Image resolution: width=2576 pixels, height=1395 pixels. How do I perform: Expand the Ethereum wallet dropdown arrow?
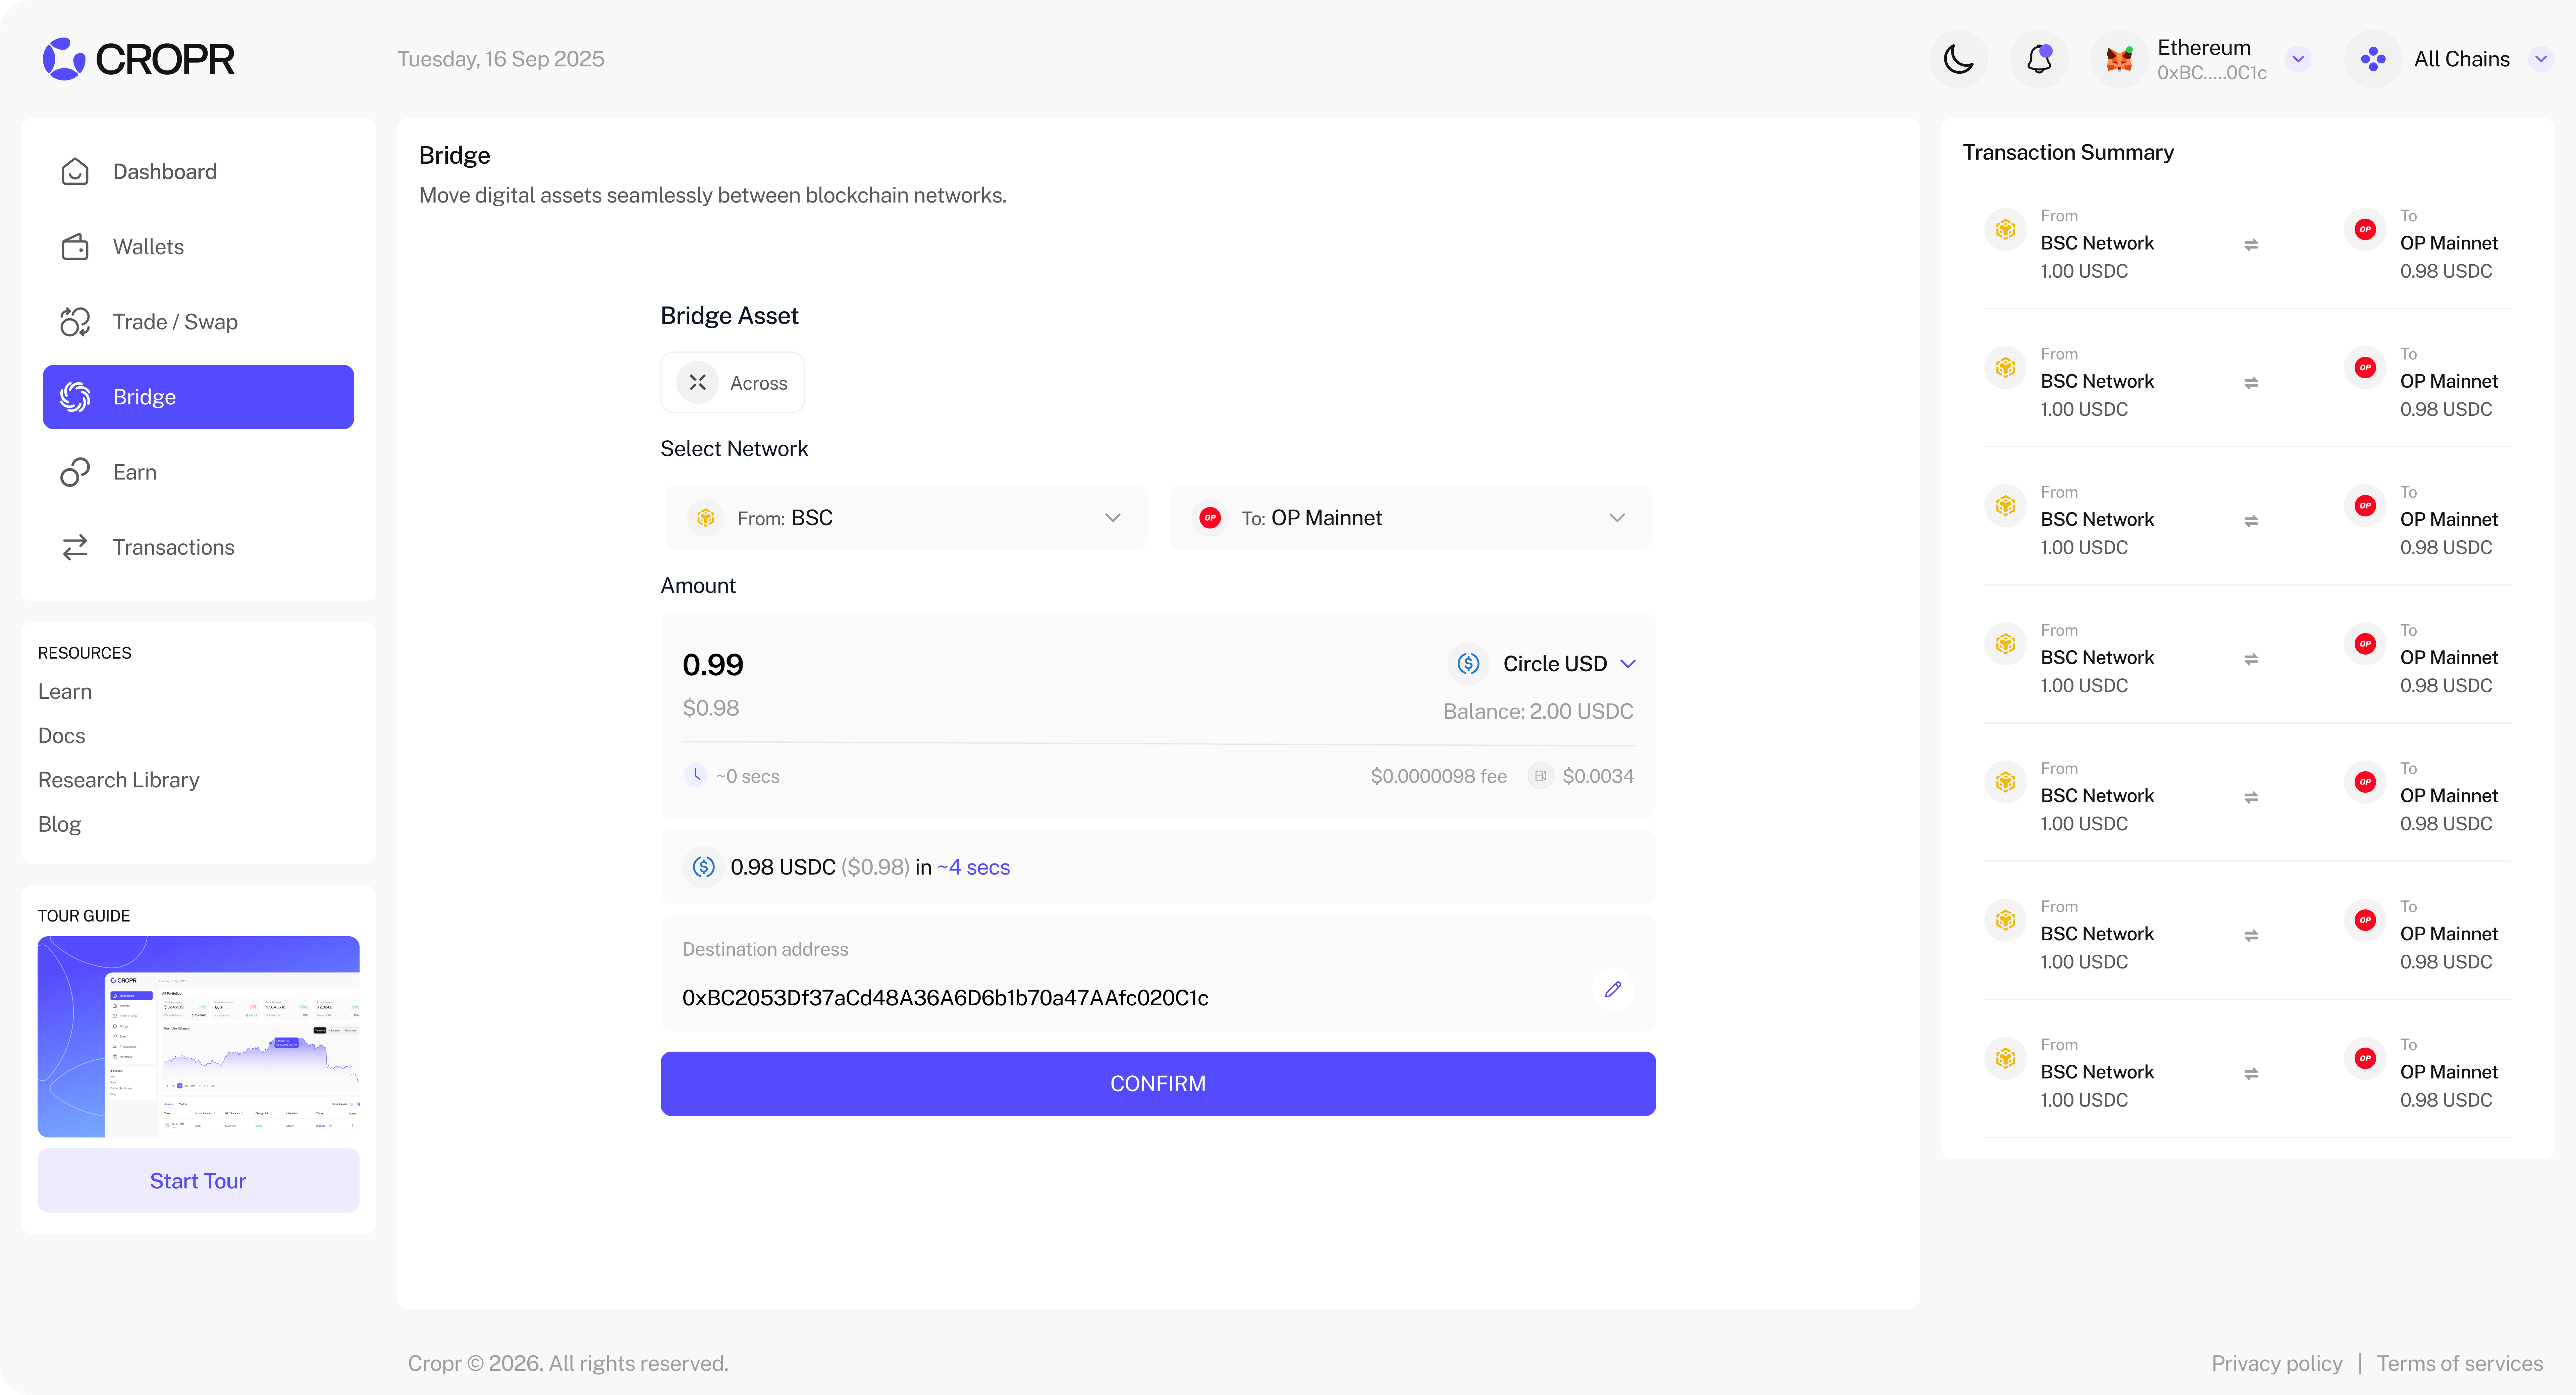(x=2298, y=59)
